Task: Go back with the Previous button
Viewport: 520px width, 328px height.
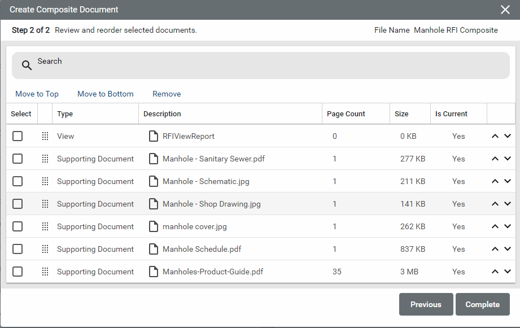Action: (426, 304)
